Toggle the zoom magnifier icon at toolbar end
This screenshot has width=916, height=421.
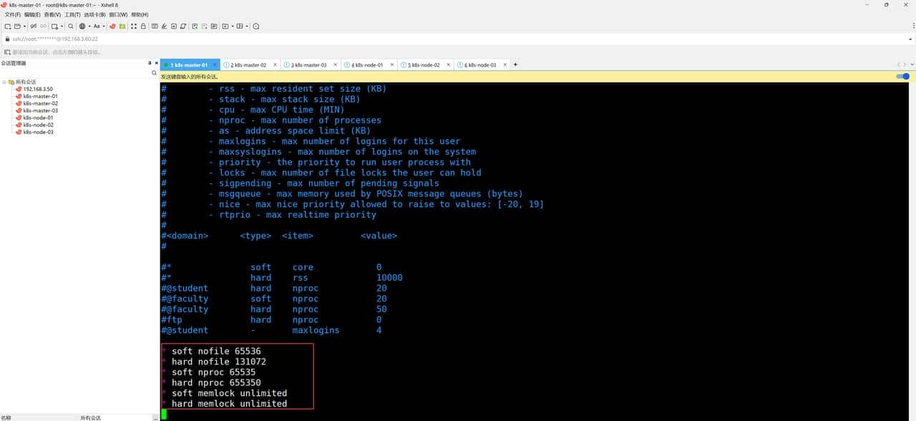point(254,26)
